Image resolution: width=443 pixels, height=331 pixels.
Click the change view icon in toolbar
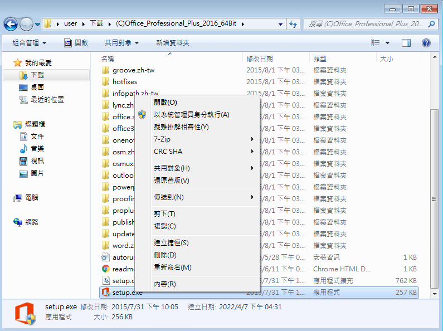click(377, 43)
